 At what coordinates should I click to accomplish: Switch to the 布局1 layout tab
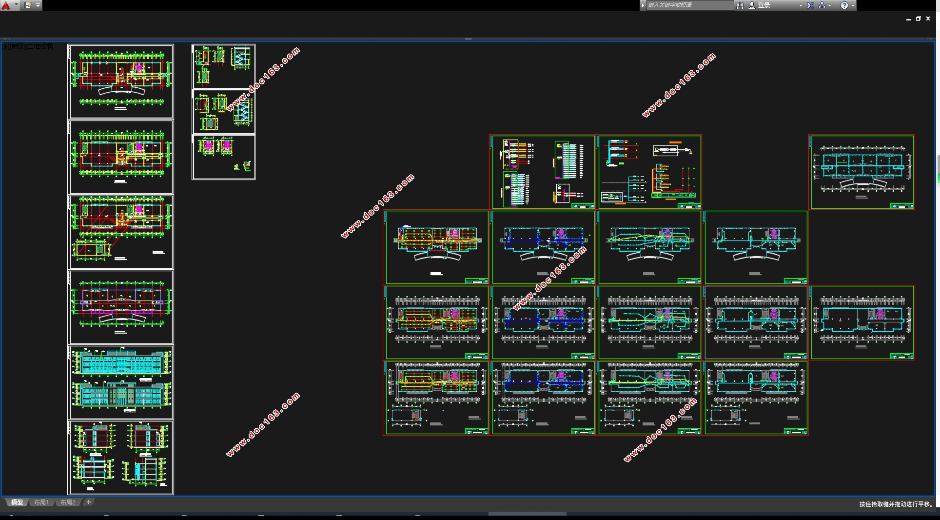click(41, 502)
